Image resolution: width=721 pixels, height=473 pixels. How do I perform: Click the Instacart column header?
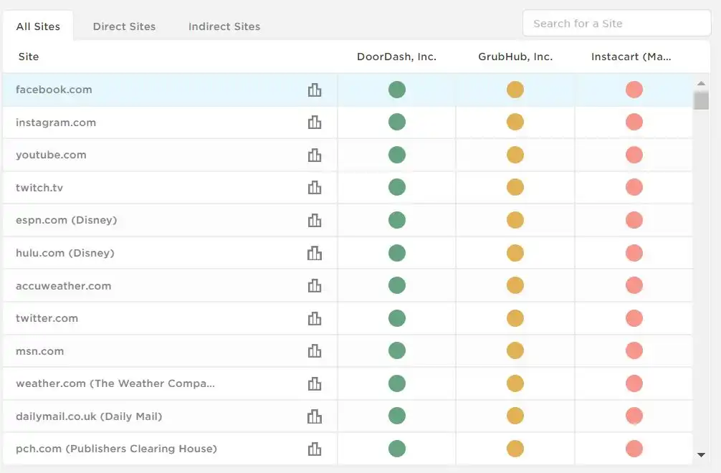[631, 57]
